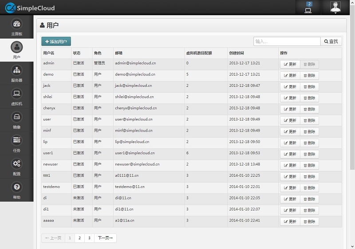Click 更新 for user demo
355x249 pixels.
(290, 75)
